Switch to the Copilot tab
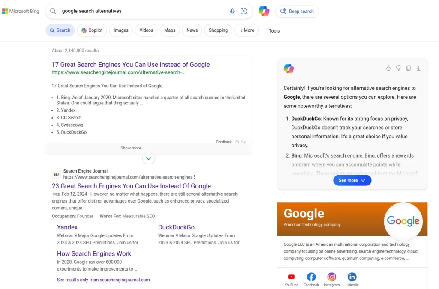Screen dimensions: 439x289 (92, 30)
